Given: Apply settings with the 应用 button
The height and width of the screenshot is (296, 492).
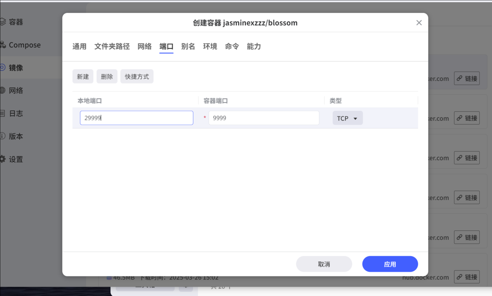Looking at the screenshot, I should [x=390, y=264].
